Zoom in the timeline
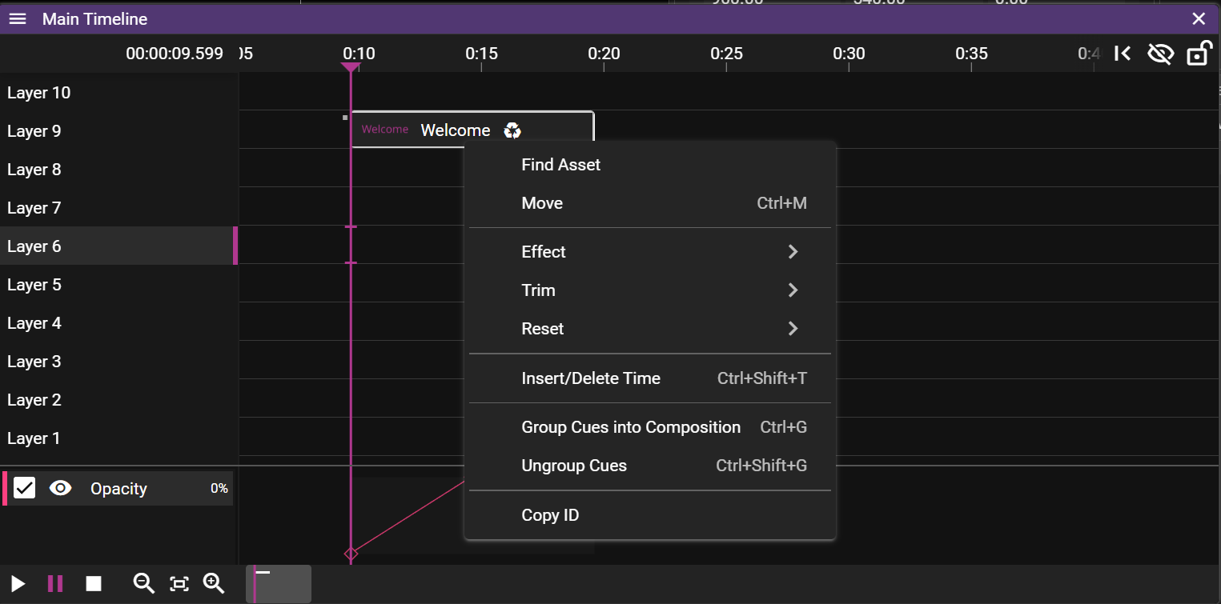Image resolution: width=1221 pixels, height=604 pixels. point(214,584)
